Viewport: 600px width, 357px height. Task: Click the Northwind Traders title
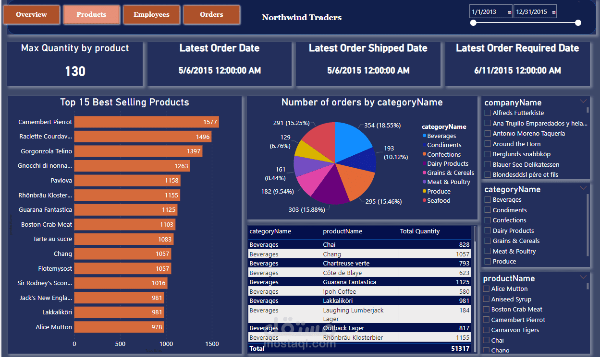pyautogui.click(x=302, y=17)
